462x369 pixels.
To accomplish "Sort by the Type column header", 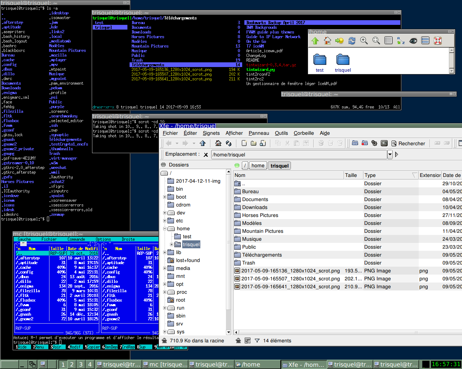I will (391, 175).
